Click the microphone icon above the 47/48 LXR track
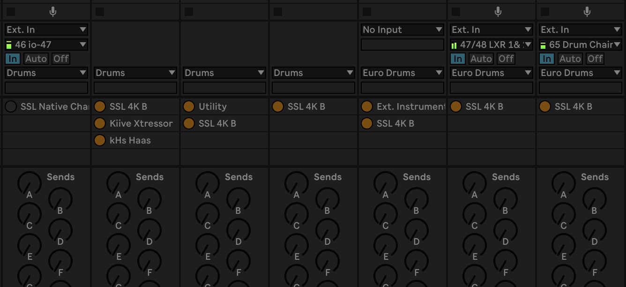The width and height of the screenshot is (626, 287). (498, 12)
